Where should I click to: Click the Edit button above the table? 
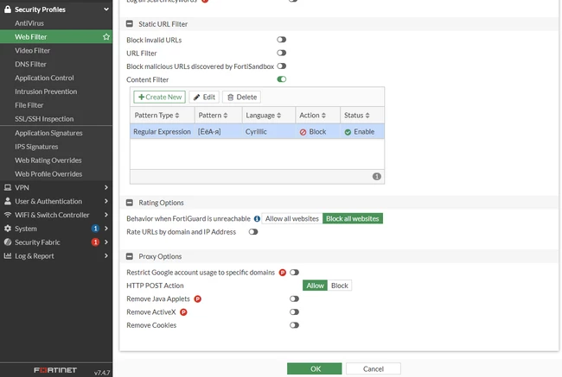click(204, 97)
